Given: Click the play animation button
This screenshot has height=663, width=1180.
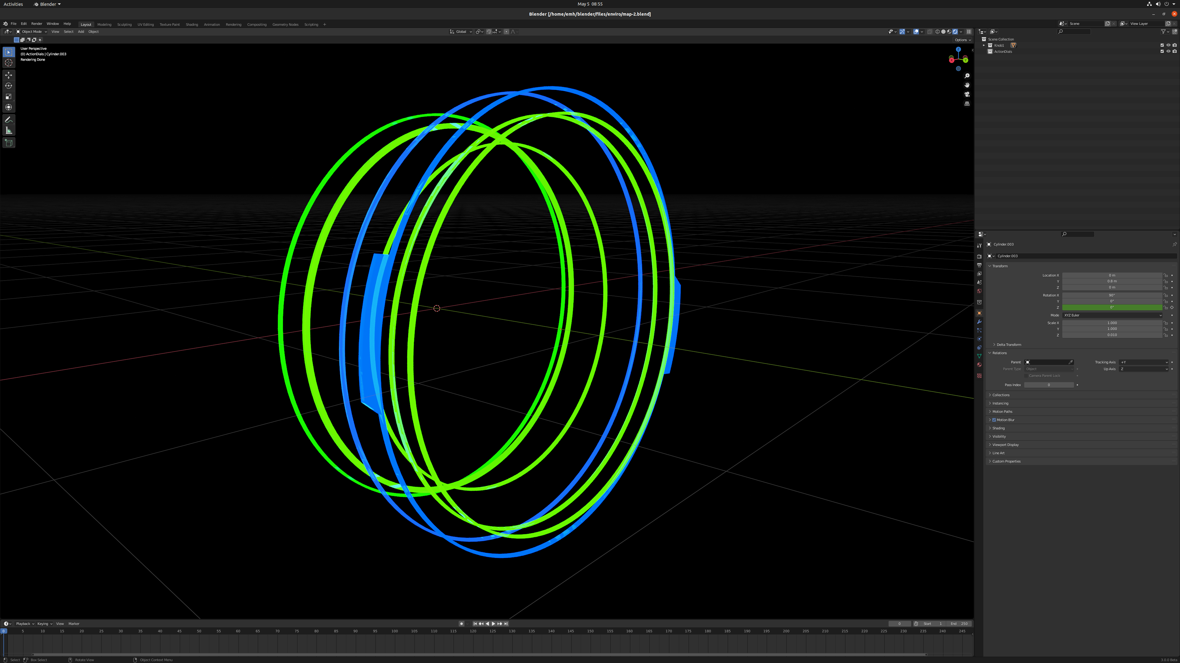Looking at the screenshot, I should tap(493, 624).
